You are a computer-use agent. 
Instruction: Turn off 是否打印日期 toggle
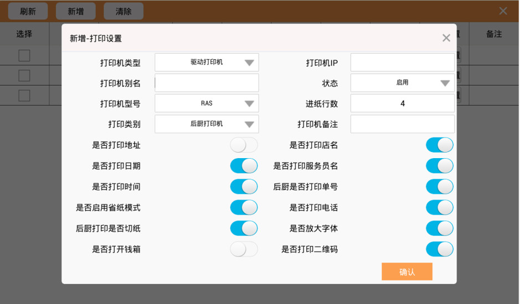pyautogui.click(x=244, y=166)
